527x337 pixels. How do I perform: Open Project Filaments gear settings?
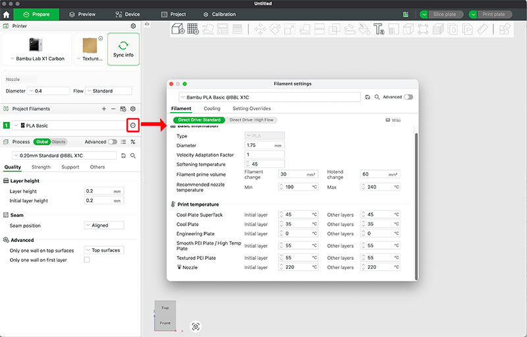(x=133, y=109)
